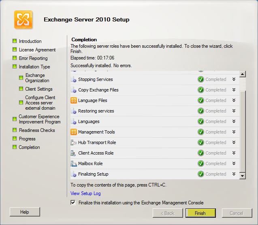The width and height of the screenshot is (258, 225).
Task: Select Configure Client Access server external domain
Action: point(41,103)
